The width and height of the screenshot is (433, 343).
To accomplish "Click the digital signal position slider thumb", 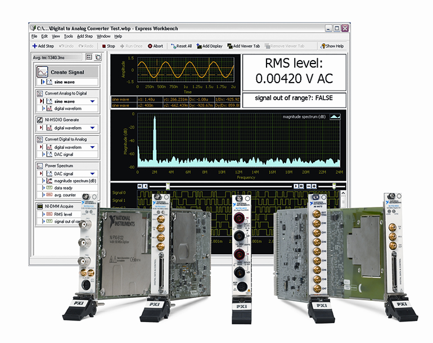I will (x=168, y=186).
